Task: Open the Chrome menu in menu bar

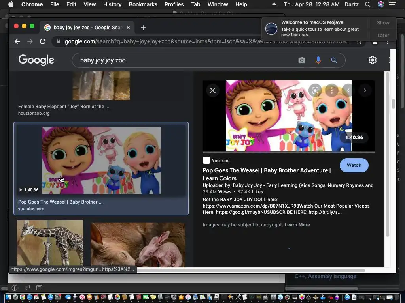Action: 32,4
